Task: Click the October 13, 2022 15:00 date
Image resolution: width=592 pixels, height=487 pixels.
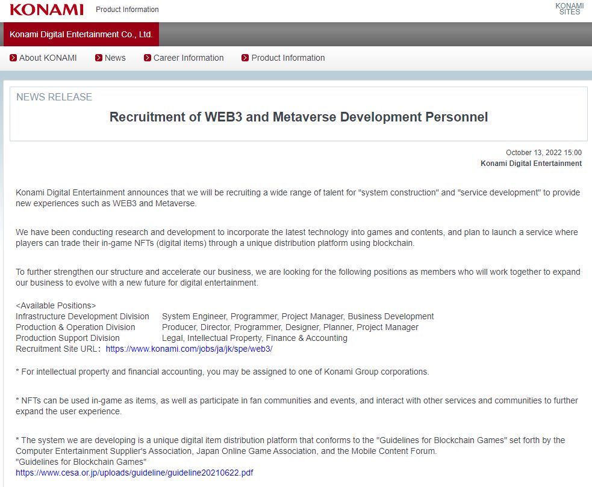Action: click(x=544, y=153)
